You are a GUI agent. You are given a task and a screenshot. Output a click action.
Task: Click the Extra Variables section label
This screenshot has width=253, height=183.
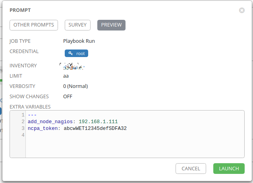[x=30, y=107]
